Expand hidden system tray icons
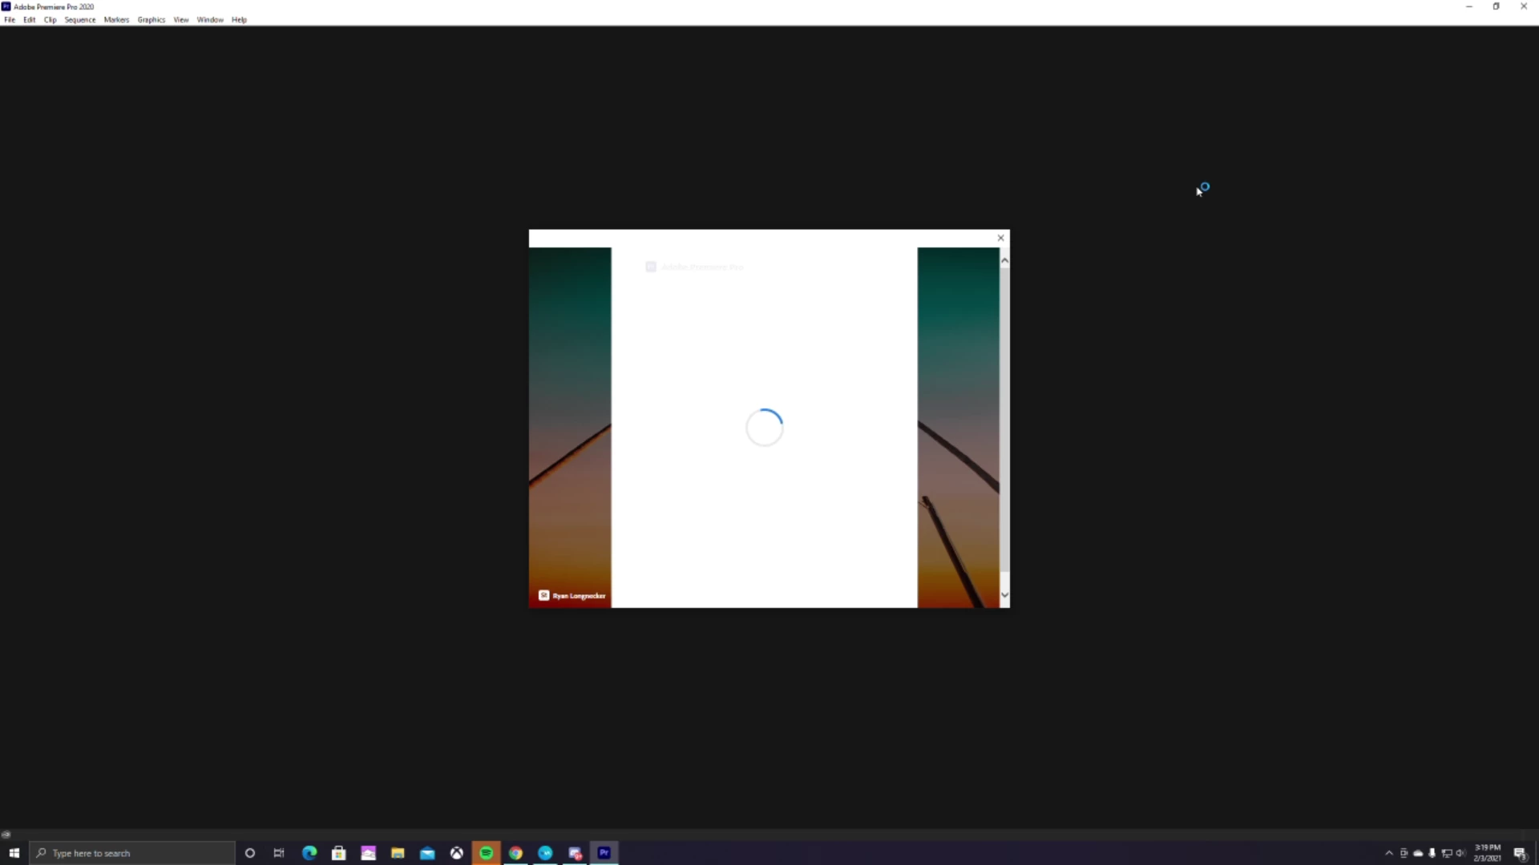 point(1389,853)
